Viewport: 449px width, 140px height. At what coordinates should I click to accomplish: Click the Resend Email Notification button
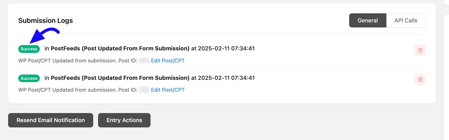(51, 120)
